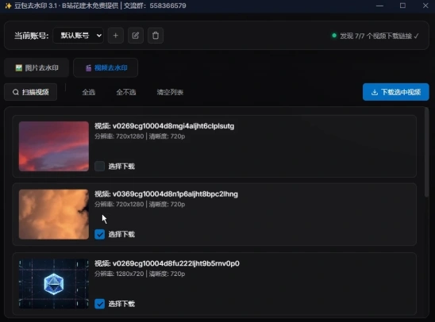The width and height of the screenshot is (435, 322).
Task: Click the chevron arrow of account selector
Action: pyautogui.click(x=98, y=36)
